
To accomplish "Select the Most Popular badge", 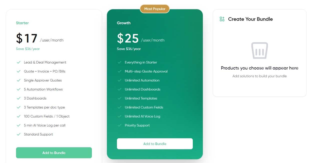I will (x=154, y=8).
